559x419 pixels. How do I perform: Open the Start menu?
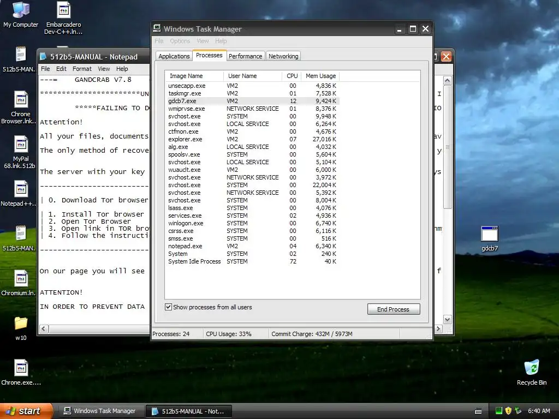[x=26, y=411]
